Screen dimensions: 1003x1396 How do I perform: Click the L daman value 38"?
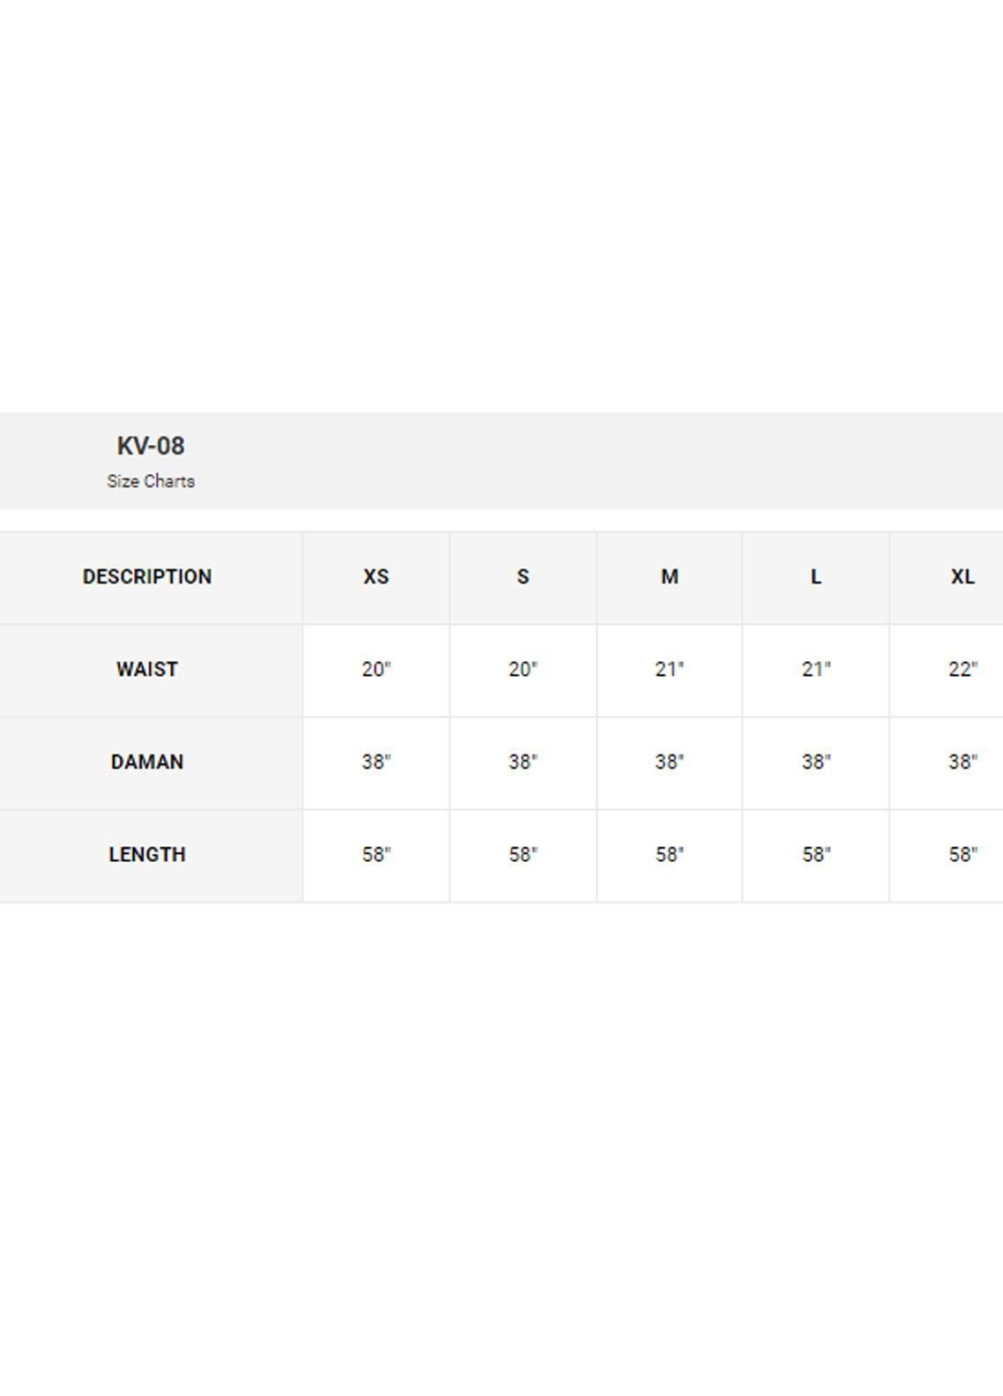click(x=816, y=761)
